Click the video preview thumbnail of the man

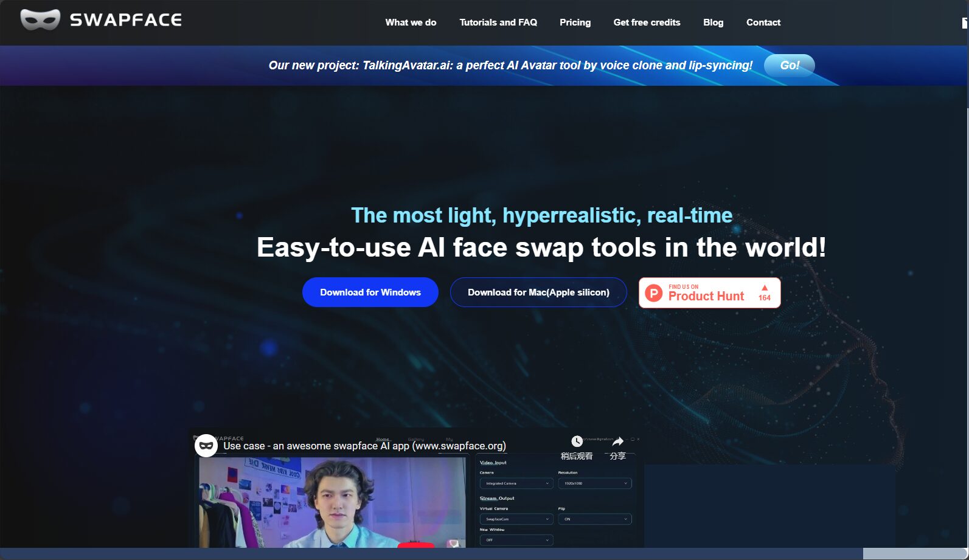(332, 502)
